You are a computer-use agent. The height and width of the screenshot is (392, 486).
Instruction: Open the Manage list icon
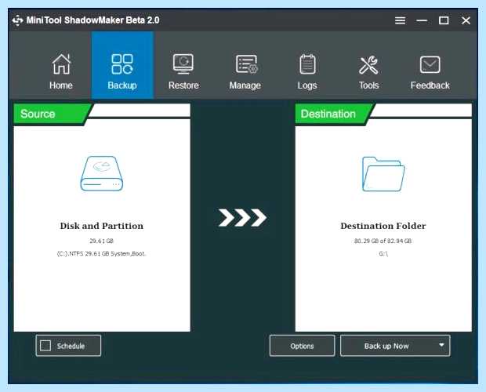(246, 64)
